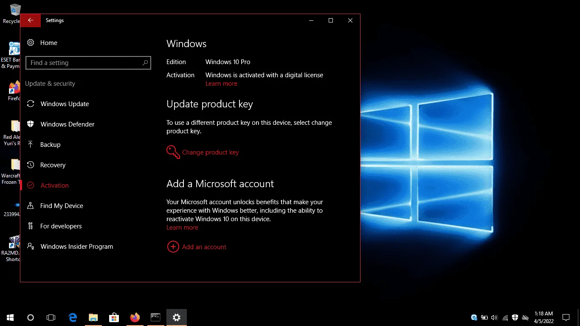Click Learn more below the Microsoft account text
This screenshot has height=326, width=580.
[x=182, y=228]
